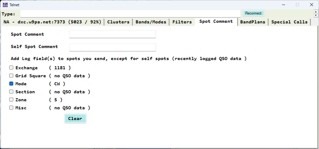Open the Filters tab
The height and width of the screenshot is (149, 319).
point(182,22)
